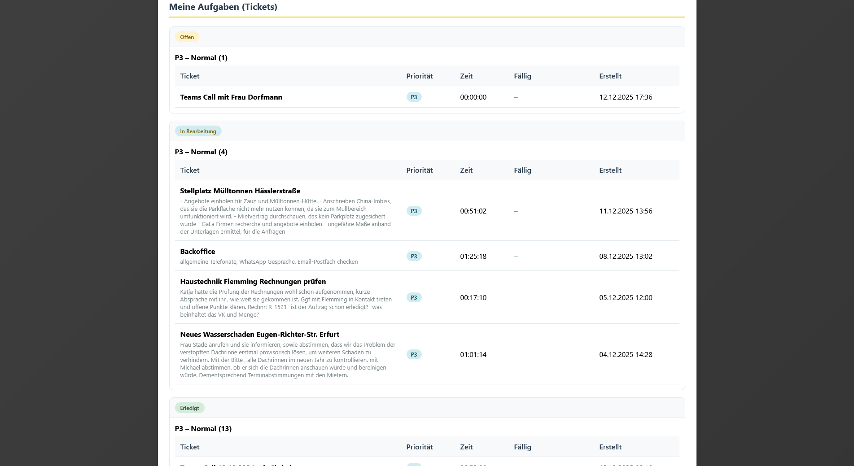The height and width of the screenshot is (466, 854).
Task: Click the In Bearbeitung status badge
Action: click(x=198, y=131)
